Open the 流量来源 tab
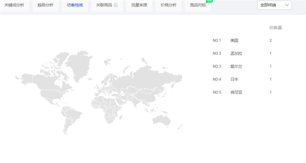 click(139, 5)
